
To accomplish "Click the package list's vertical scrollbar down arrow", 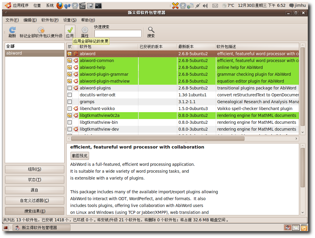I will [302, 132].
